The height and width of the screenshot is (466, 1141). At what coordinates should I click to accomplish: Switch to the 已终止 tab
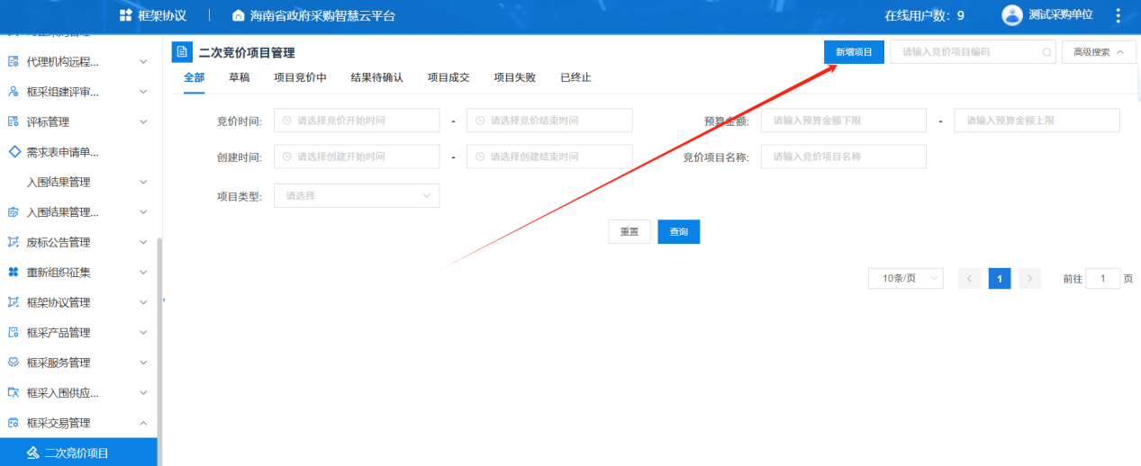tap(575, 77)
